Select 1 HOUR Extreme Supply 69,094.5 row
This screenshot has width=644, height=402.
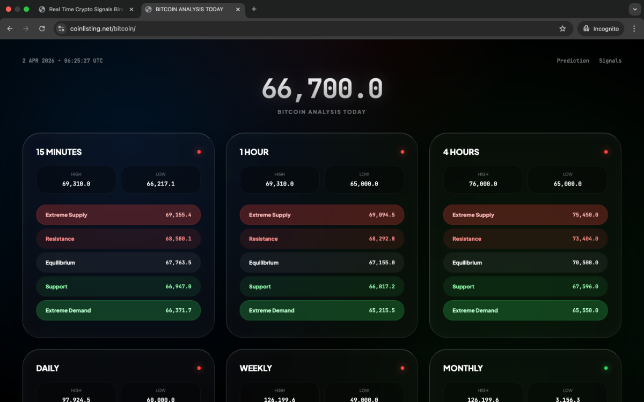(322, 215)
